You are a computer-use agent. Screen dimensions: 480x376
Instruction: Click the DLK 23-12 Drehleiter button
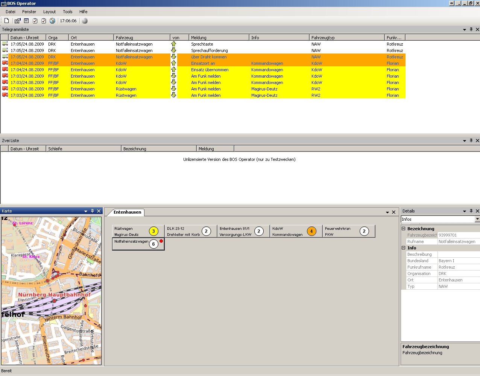[x=183, y=231]
